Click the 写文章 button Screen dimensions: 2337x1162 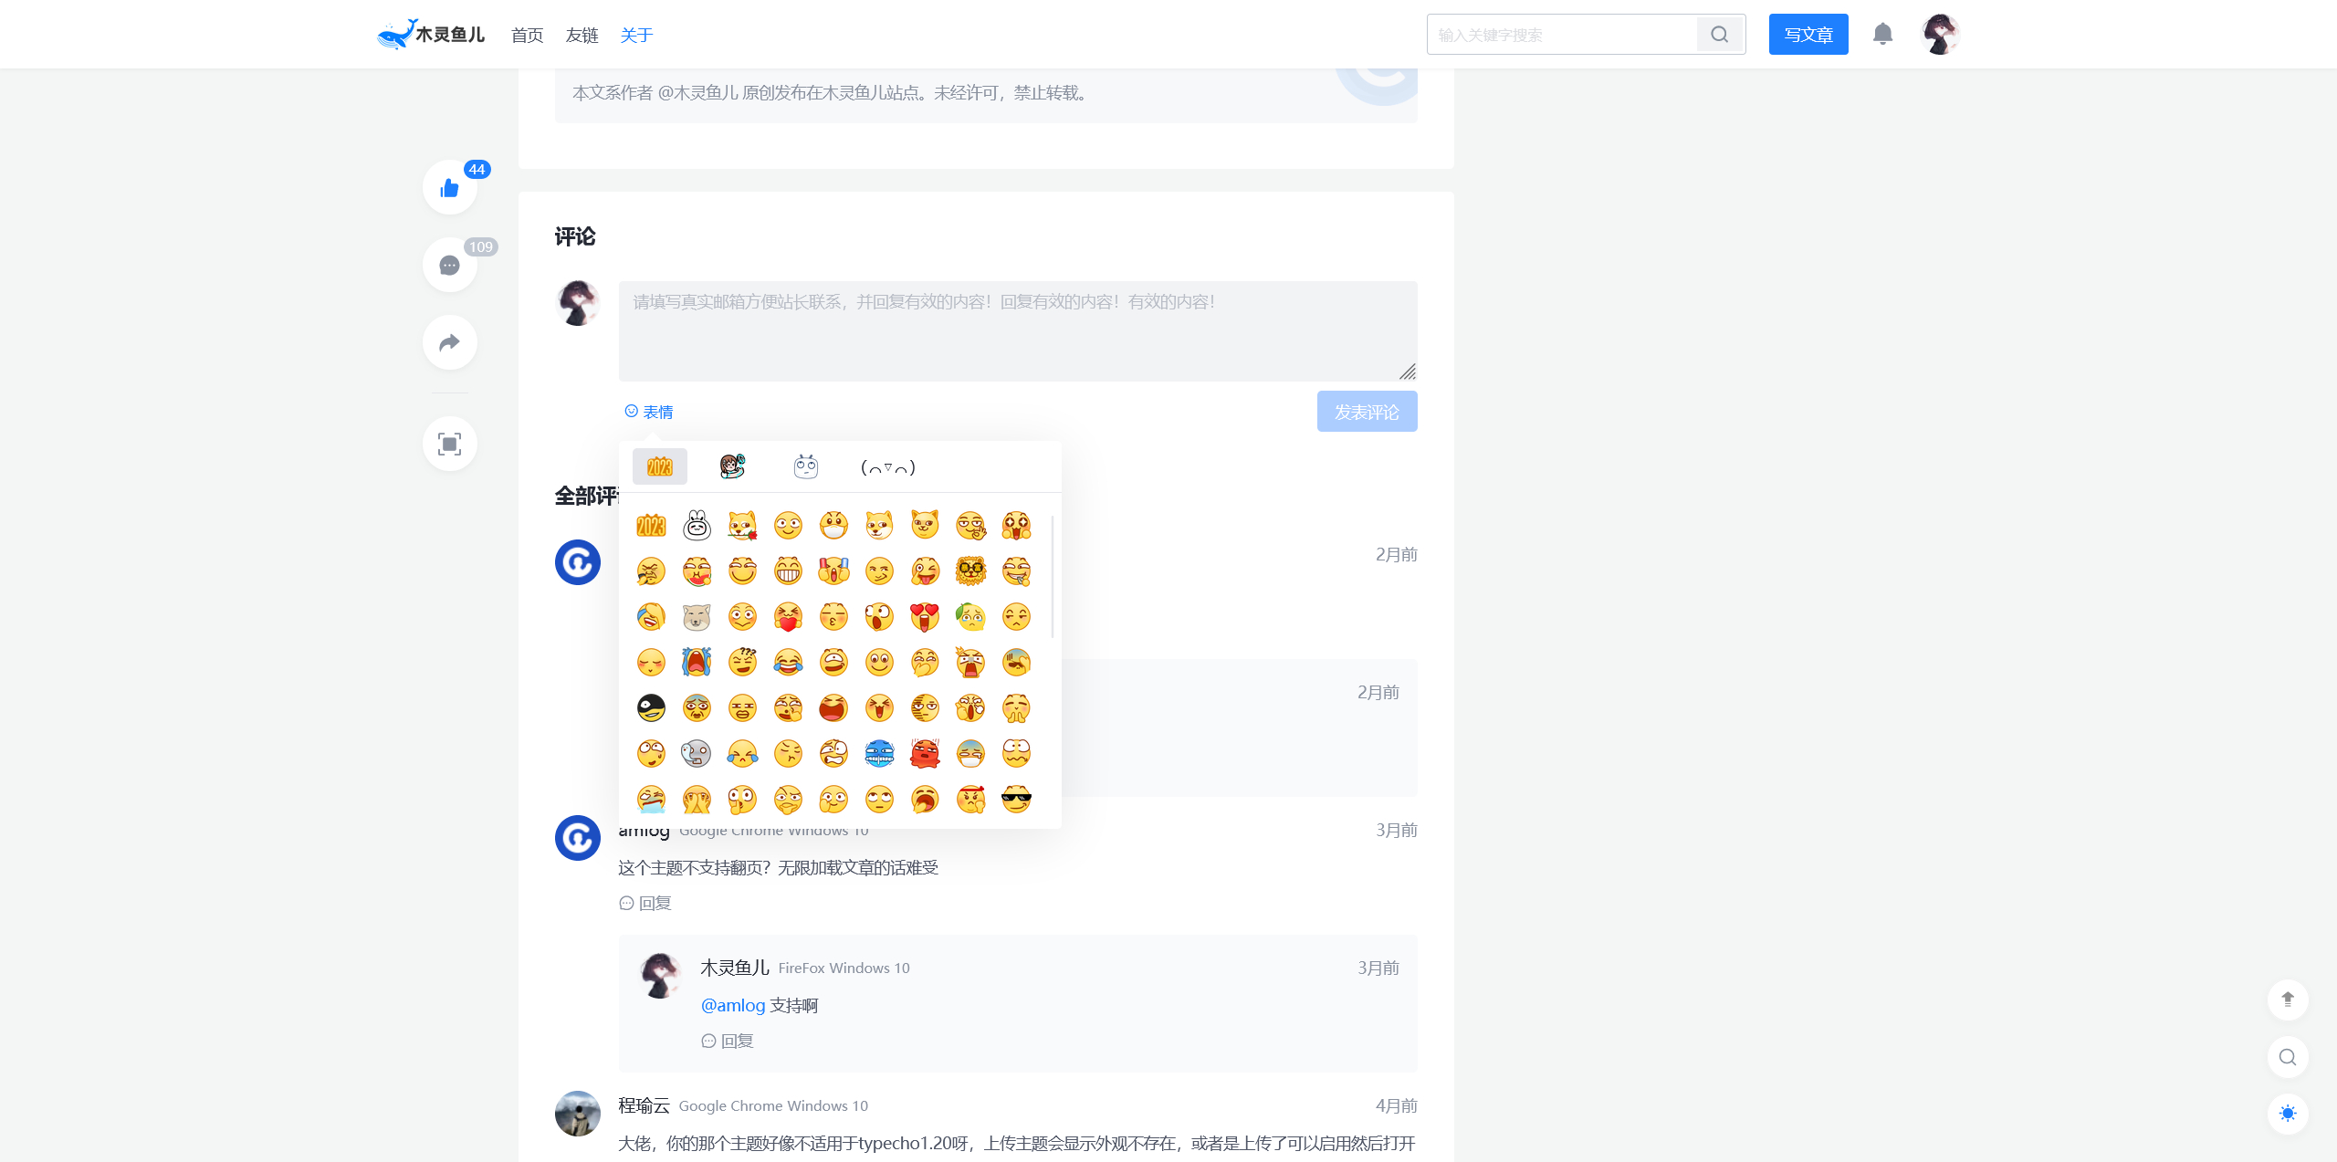click(x=1808, y=35)
